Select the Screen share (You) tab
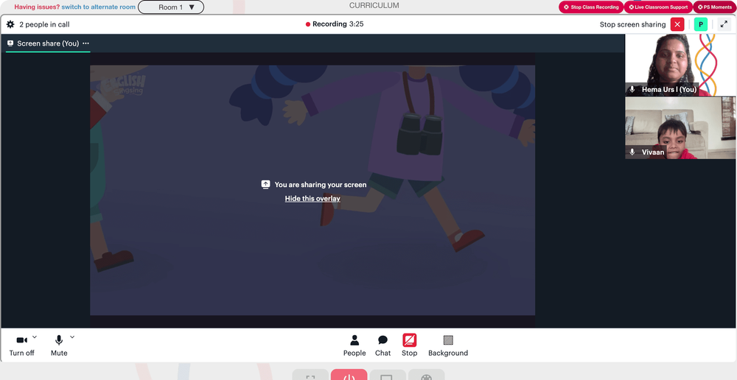 click(47, 43)
